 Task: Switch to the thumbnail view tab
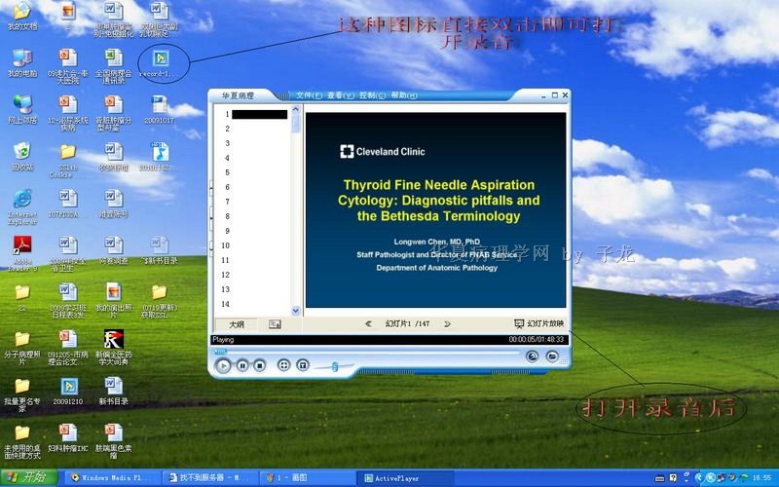point(275,324)
